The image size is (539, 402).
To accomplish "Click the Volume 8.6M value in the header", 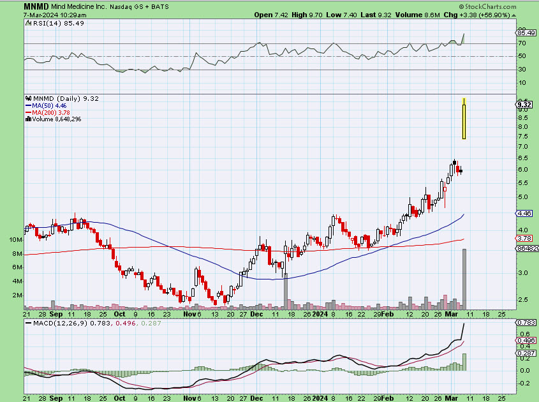I will tap(417, 15).
